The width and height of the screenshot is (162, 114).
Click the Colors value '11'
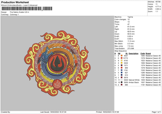[156, 4]
